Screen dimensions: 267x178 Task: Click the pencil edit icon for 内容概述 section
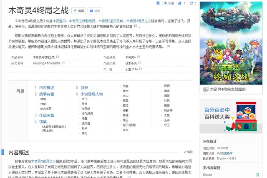pos(185,152)
